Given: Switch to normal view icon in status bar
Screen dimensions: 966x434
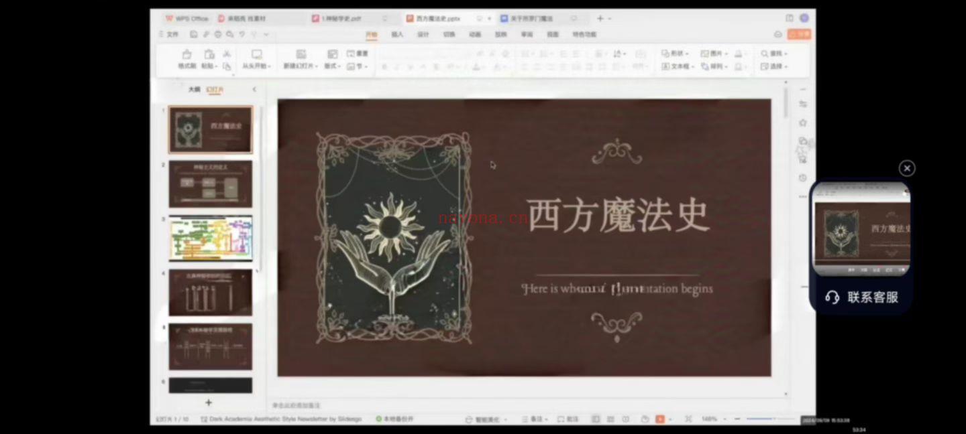Looking at the screenshot, I should coord(595,419).
